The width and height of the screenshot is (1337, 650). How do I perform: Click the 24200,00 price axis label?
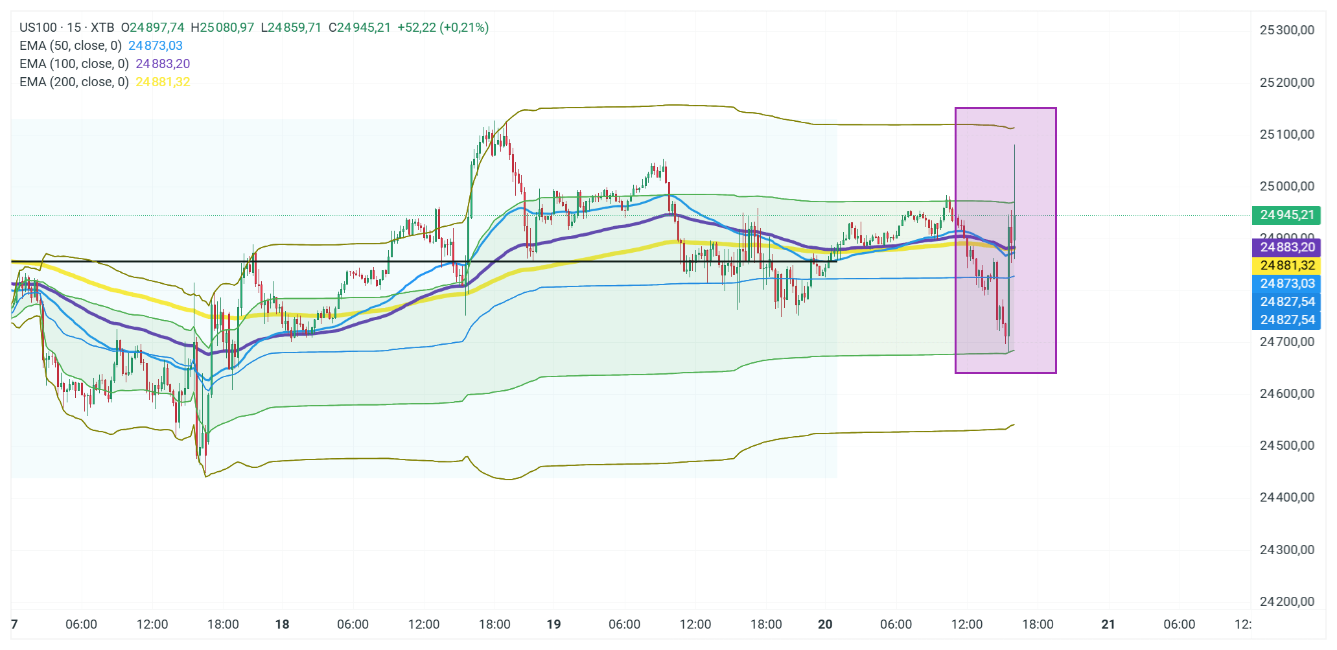pos(1286,601)
